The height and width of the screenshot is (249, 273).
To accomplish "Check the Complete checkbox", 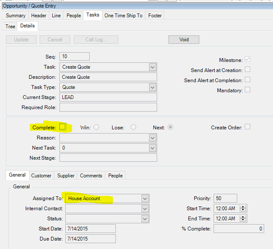I will coord(62,127).
